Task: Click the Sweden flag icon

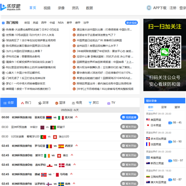Action: pyautogui.click(x=61, y=184)
